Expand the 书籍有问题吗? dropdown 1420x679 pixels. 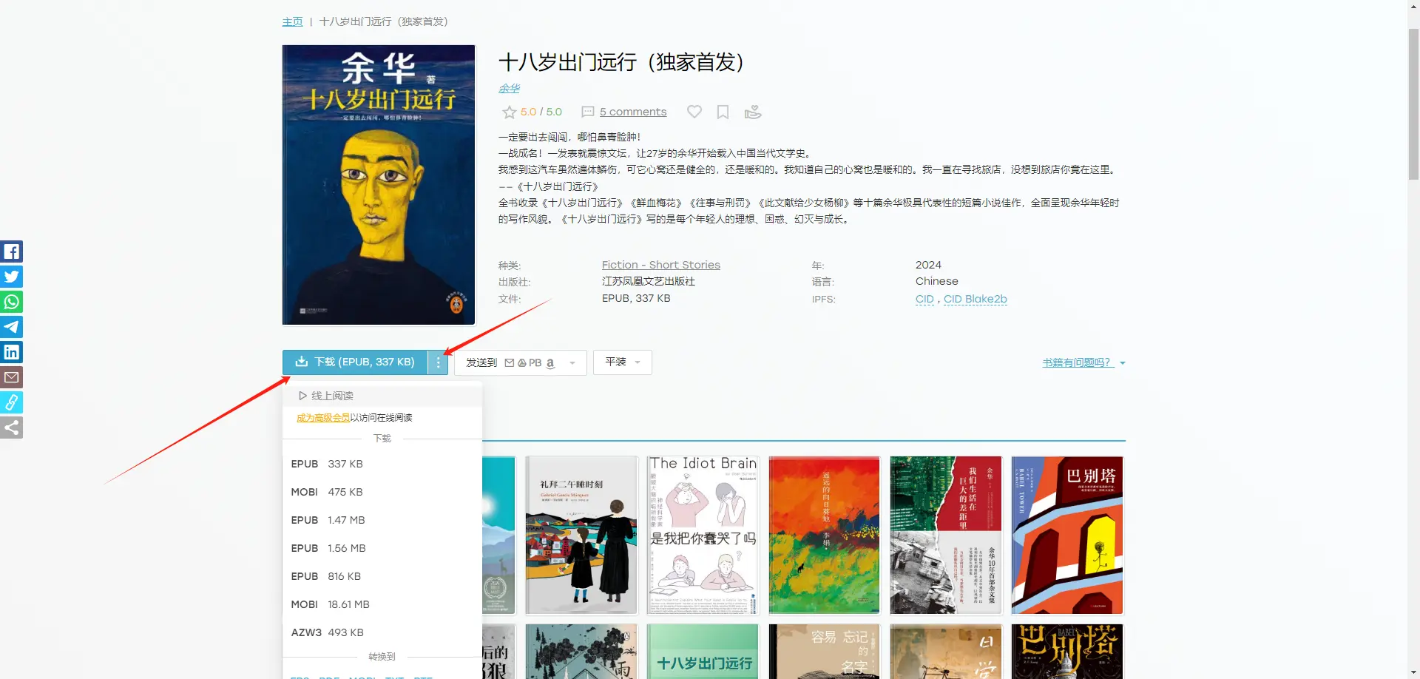[1123, 363]
